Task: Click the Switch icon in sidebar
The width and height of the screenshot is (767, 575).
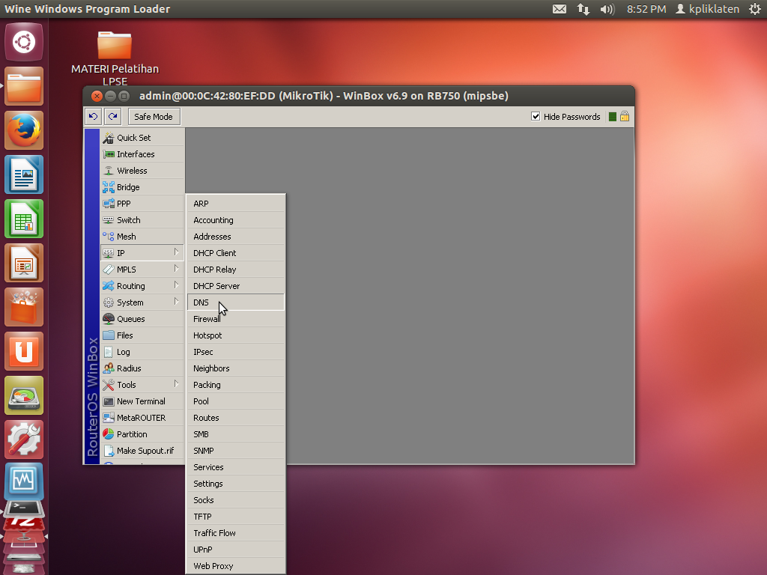Action: tap(108, 220)
